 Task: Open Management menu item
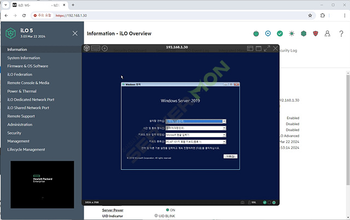pyautogui.click(x=18, y=141)
